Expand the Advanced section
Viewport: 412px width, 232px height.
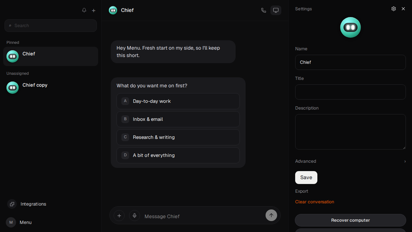pyautogui.click(x=351, y=161)
